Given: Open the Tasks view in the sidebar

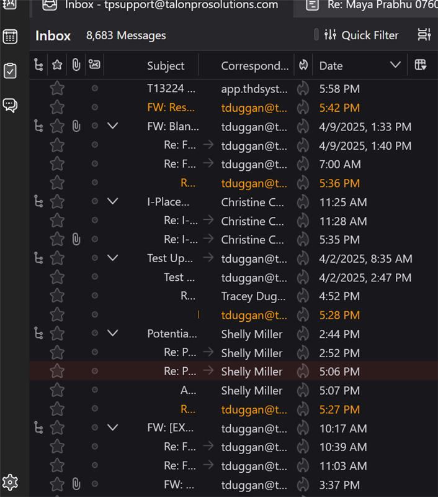Looking at the screenshot, I should tap(11, 71).
